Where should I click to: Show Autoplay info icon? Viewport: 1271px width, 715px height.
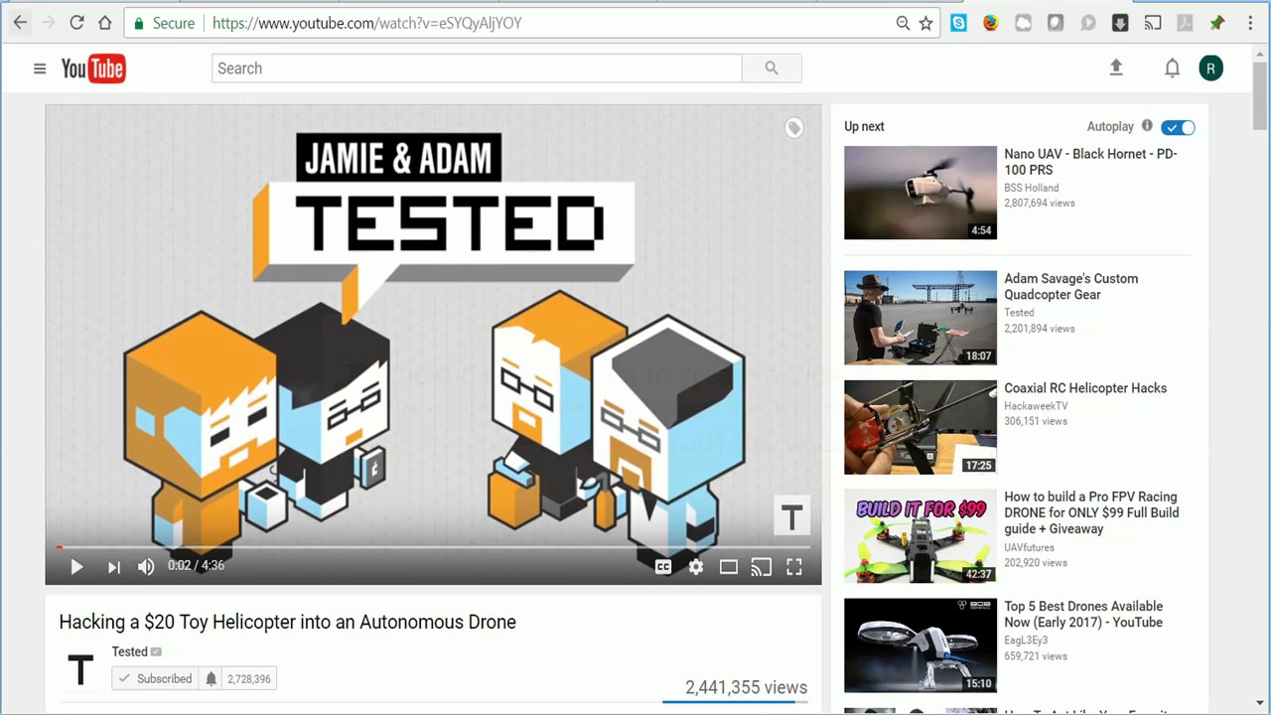pos(1147,126)
